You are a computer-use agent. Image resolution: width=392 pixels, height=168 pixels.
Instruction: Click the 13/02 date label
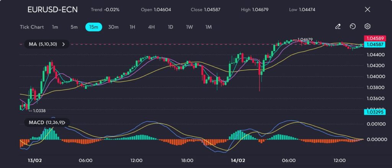[34, 160]
